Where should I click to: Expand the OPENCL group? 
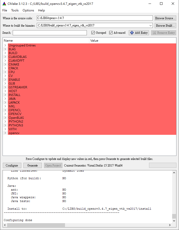[5, 110]
